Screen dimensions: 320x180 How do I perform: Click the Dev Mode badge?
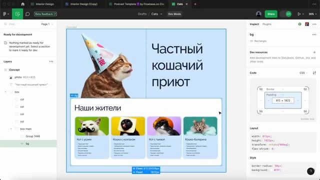click(x=174, y=14)
